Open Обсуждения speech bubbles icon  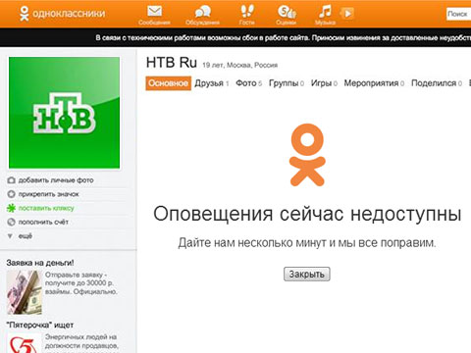(202, 12)
